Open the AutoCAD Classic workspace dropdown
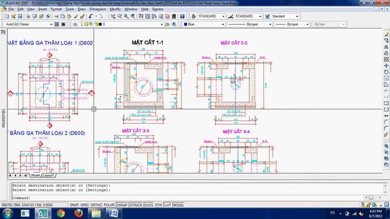 51,24
